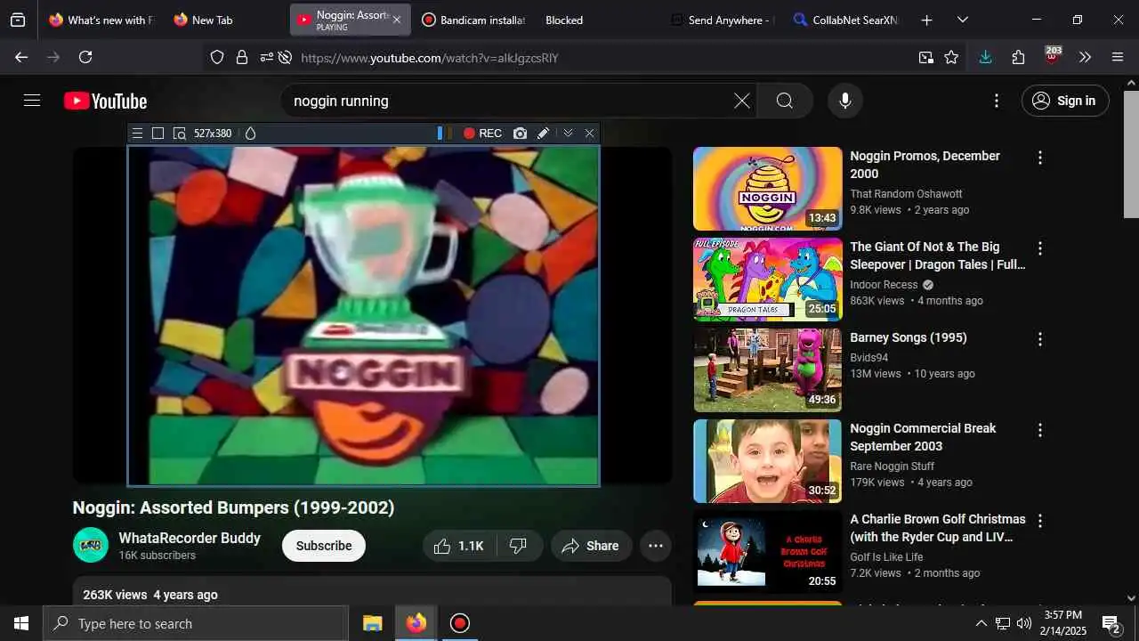Open options menu for Barney Songs video

(1039, 339)
